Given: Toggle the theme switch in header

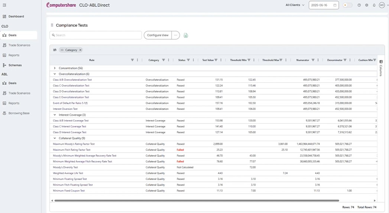Looking at the screenshot, I should (x=347, y=5).
